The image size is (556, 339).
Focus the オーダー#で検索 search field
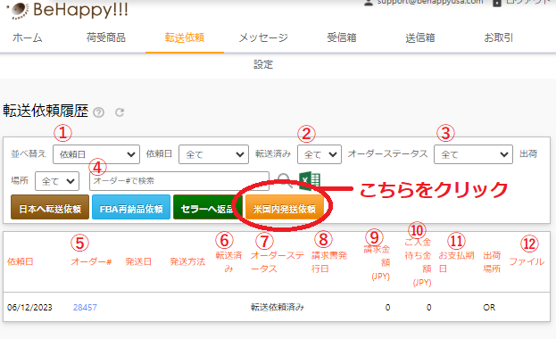click(x=179, y=181)
